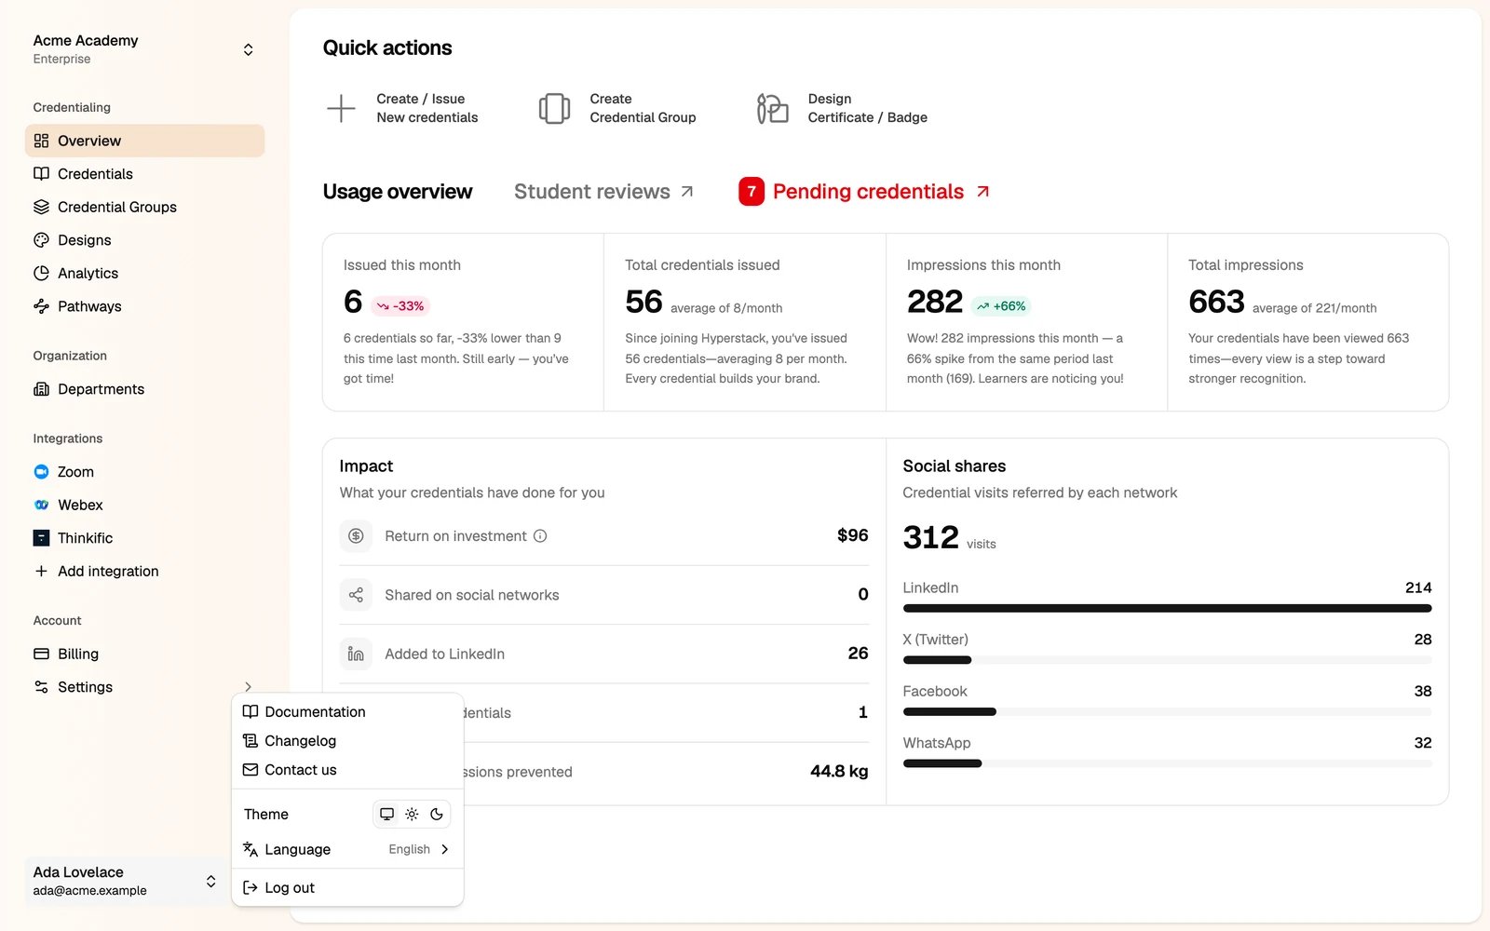Viewport: 1490px width, 931px height.
Task: Click the Create Credential Group icon
Action: pyautogui.click(x=554, y=108)
